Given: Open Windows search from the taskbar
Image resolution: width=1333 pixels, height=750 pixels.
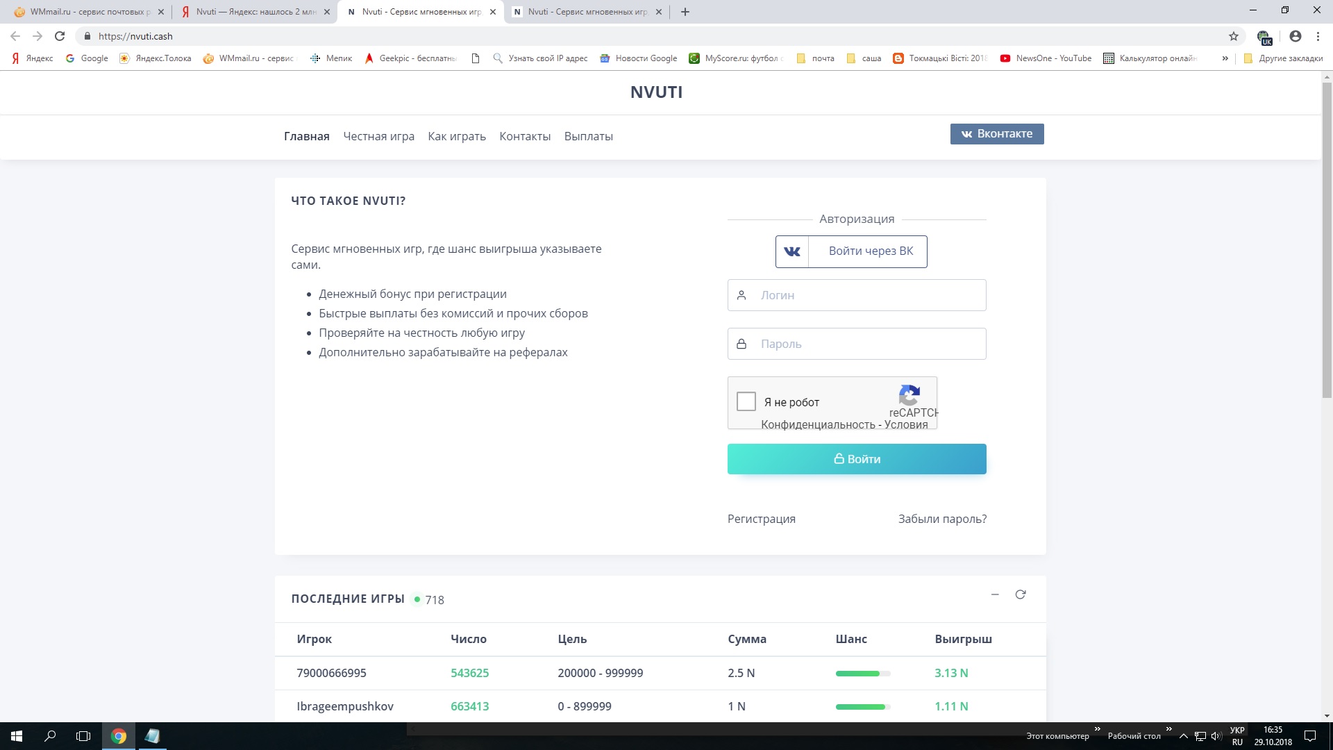Looking at the screenshot, I should 50,736.
